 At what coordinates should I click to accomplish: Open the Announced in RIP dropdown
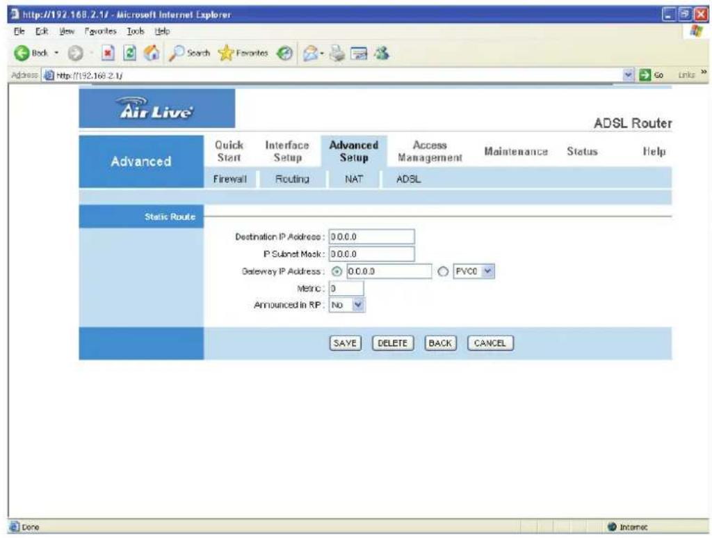[x=347, y=305]
